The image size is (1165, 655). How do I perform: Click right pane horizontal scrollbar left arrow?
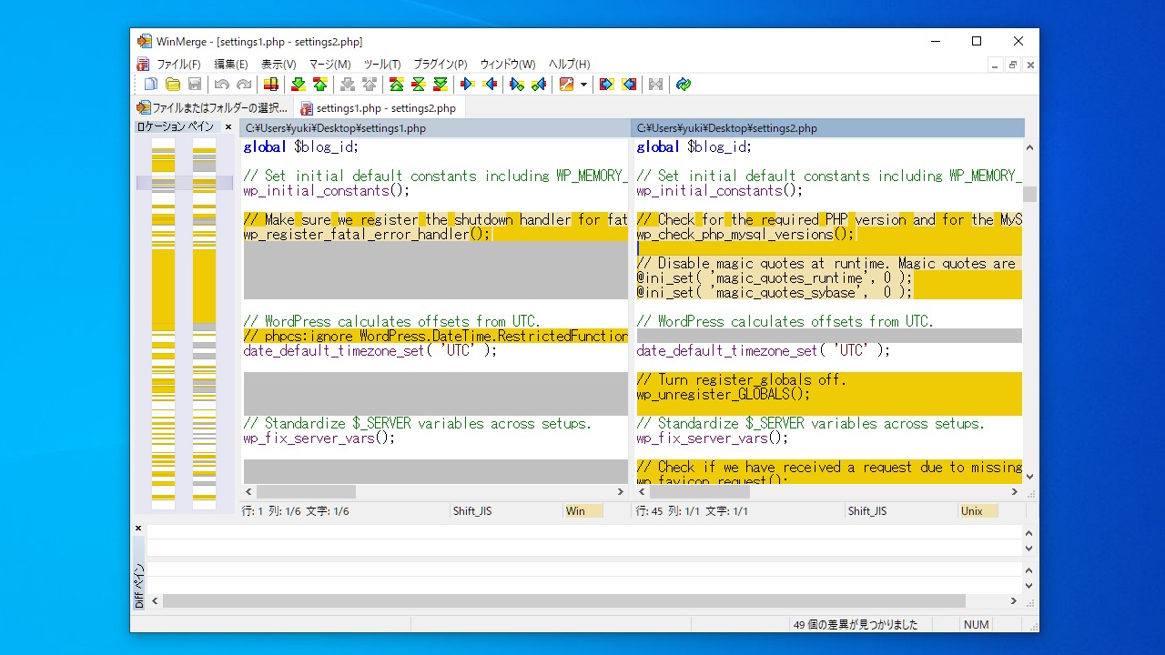[x=641, y=491]
